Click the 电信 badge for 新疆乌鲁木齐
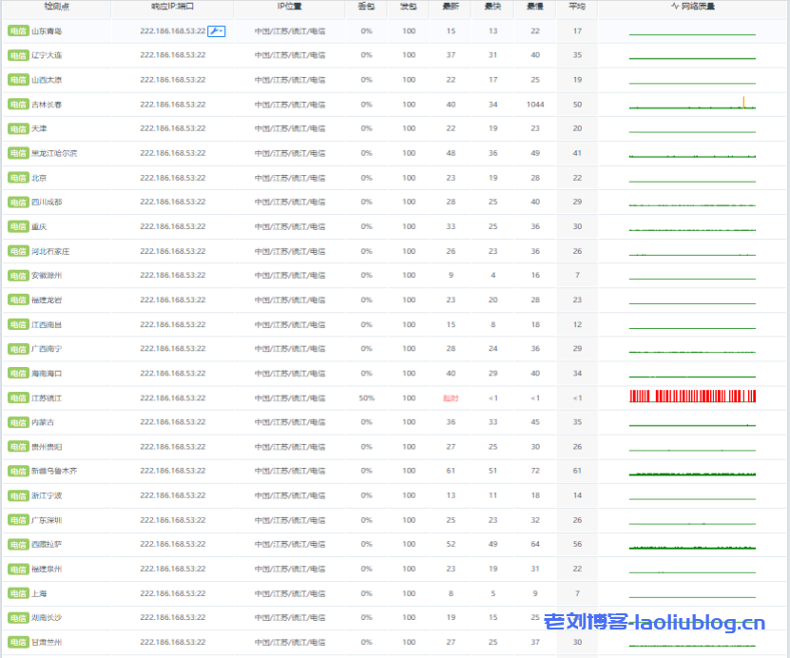Screen dimensions: 790x658 click(x=17, y=472)
